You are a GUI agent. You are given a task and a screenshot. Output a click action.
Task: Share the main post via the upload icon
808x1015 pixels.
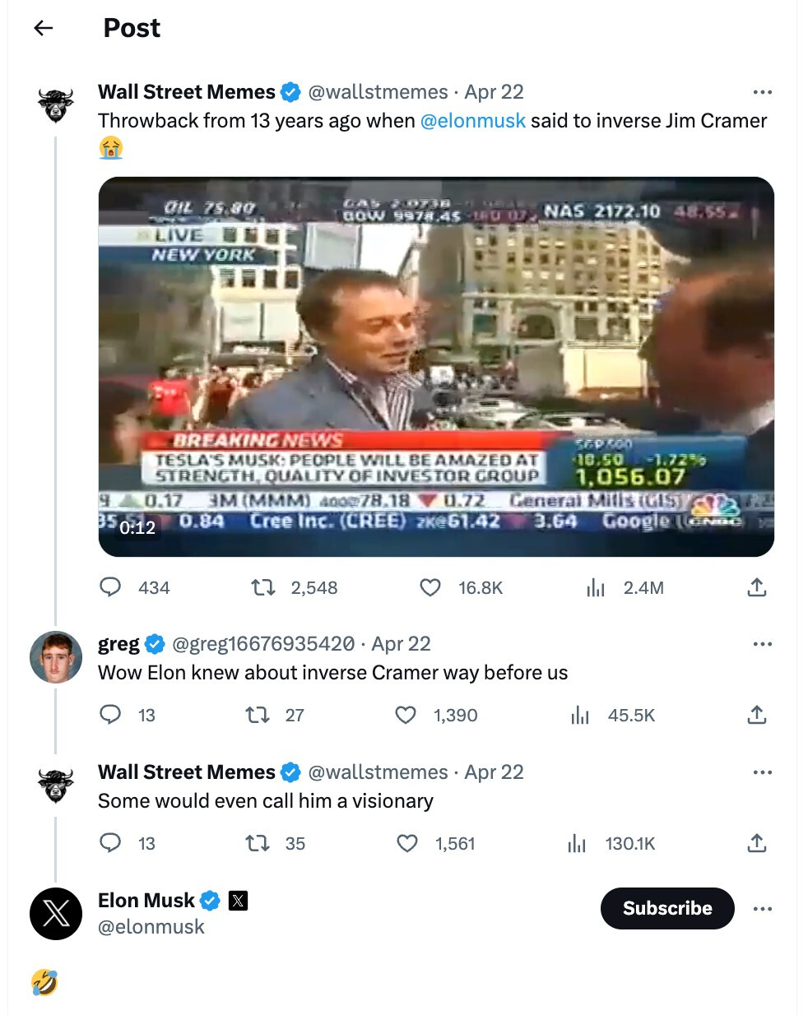coord(756,586)
